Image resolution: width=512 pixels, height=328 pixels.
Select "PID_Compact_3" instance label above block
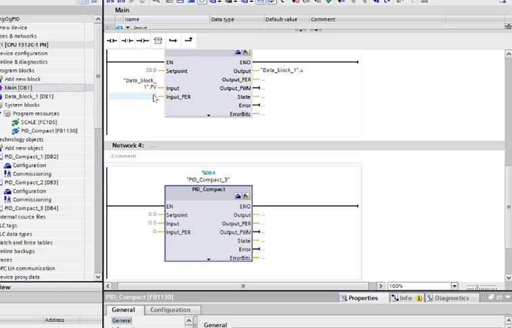pos(208,180)
